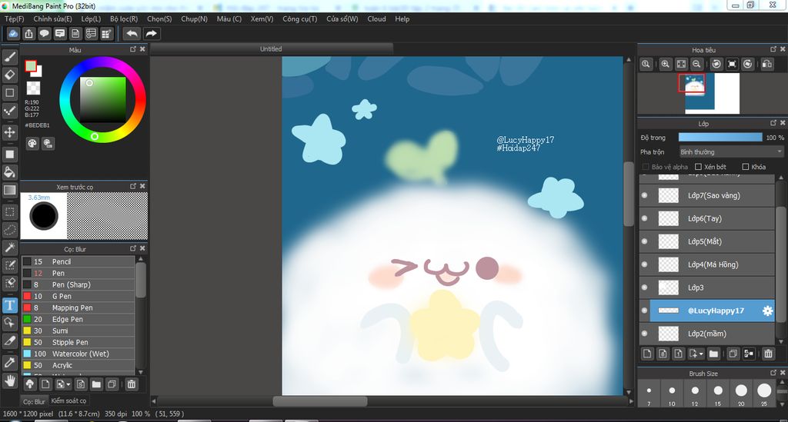Open cloud save from toolbar

(13, 34)
